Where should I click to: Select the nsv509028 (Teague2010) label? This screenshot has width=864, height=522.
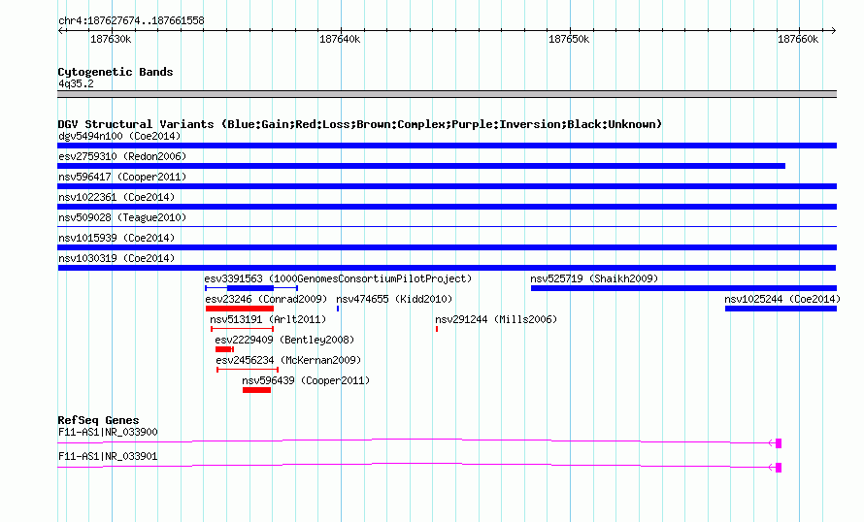[122, 217]
